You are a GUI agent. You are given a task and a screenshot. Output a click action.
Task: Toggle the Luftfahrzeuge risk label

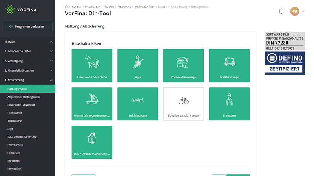(138, 115)
